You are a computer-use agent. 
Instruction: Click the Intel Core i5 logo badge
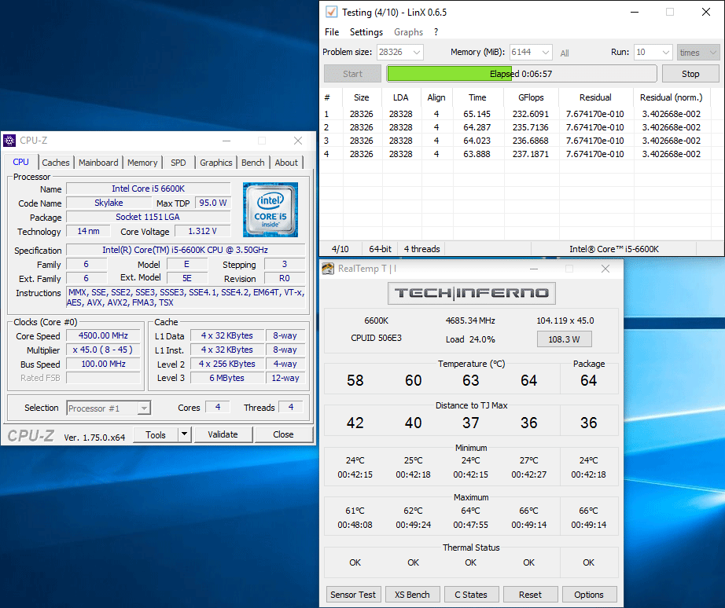pos(270,210)
